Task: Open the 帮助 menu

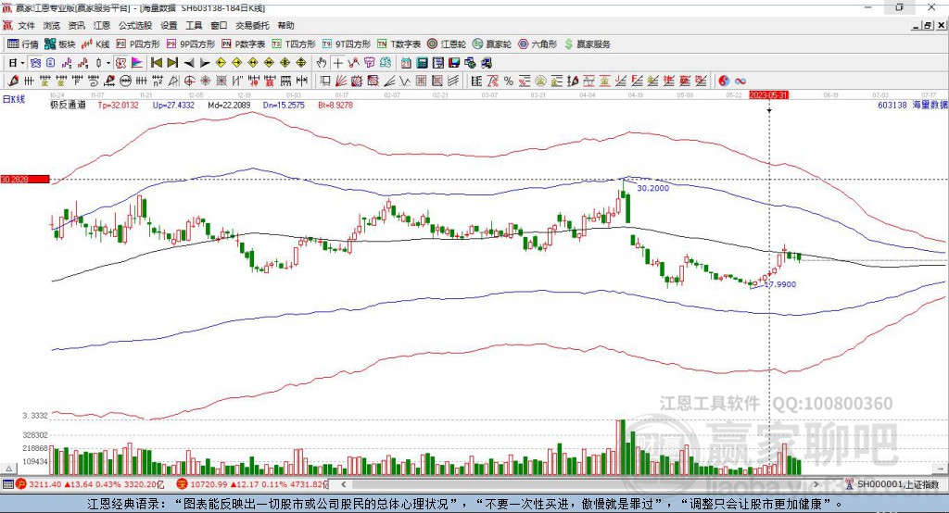Action: [285, 25]
